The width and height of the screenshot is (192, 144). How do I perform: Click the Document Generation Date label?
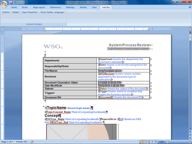coord(61,82)
